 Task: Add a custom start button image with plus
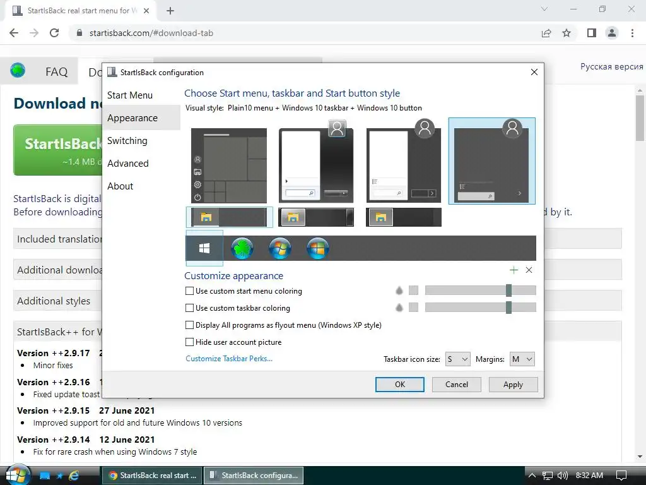tap(514, 270)
